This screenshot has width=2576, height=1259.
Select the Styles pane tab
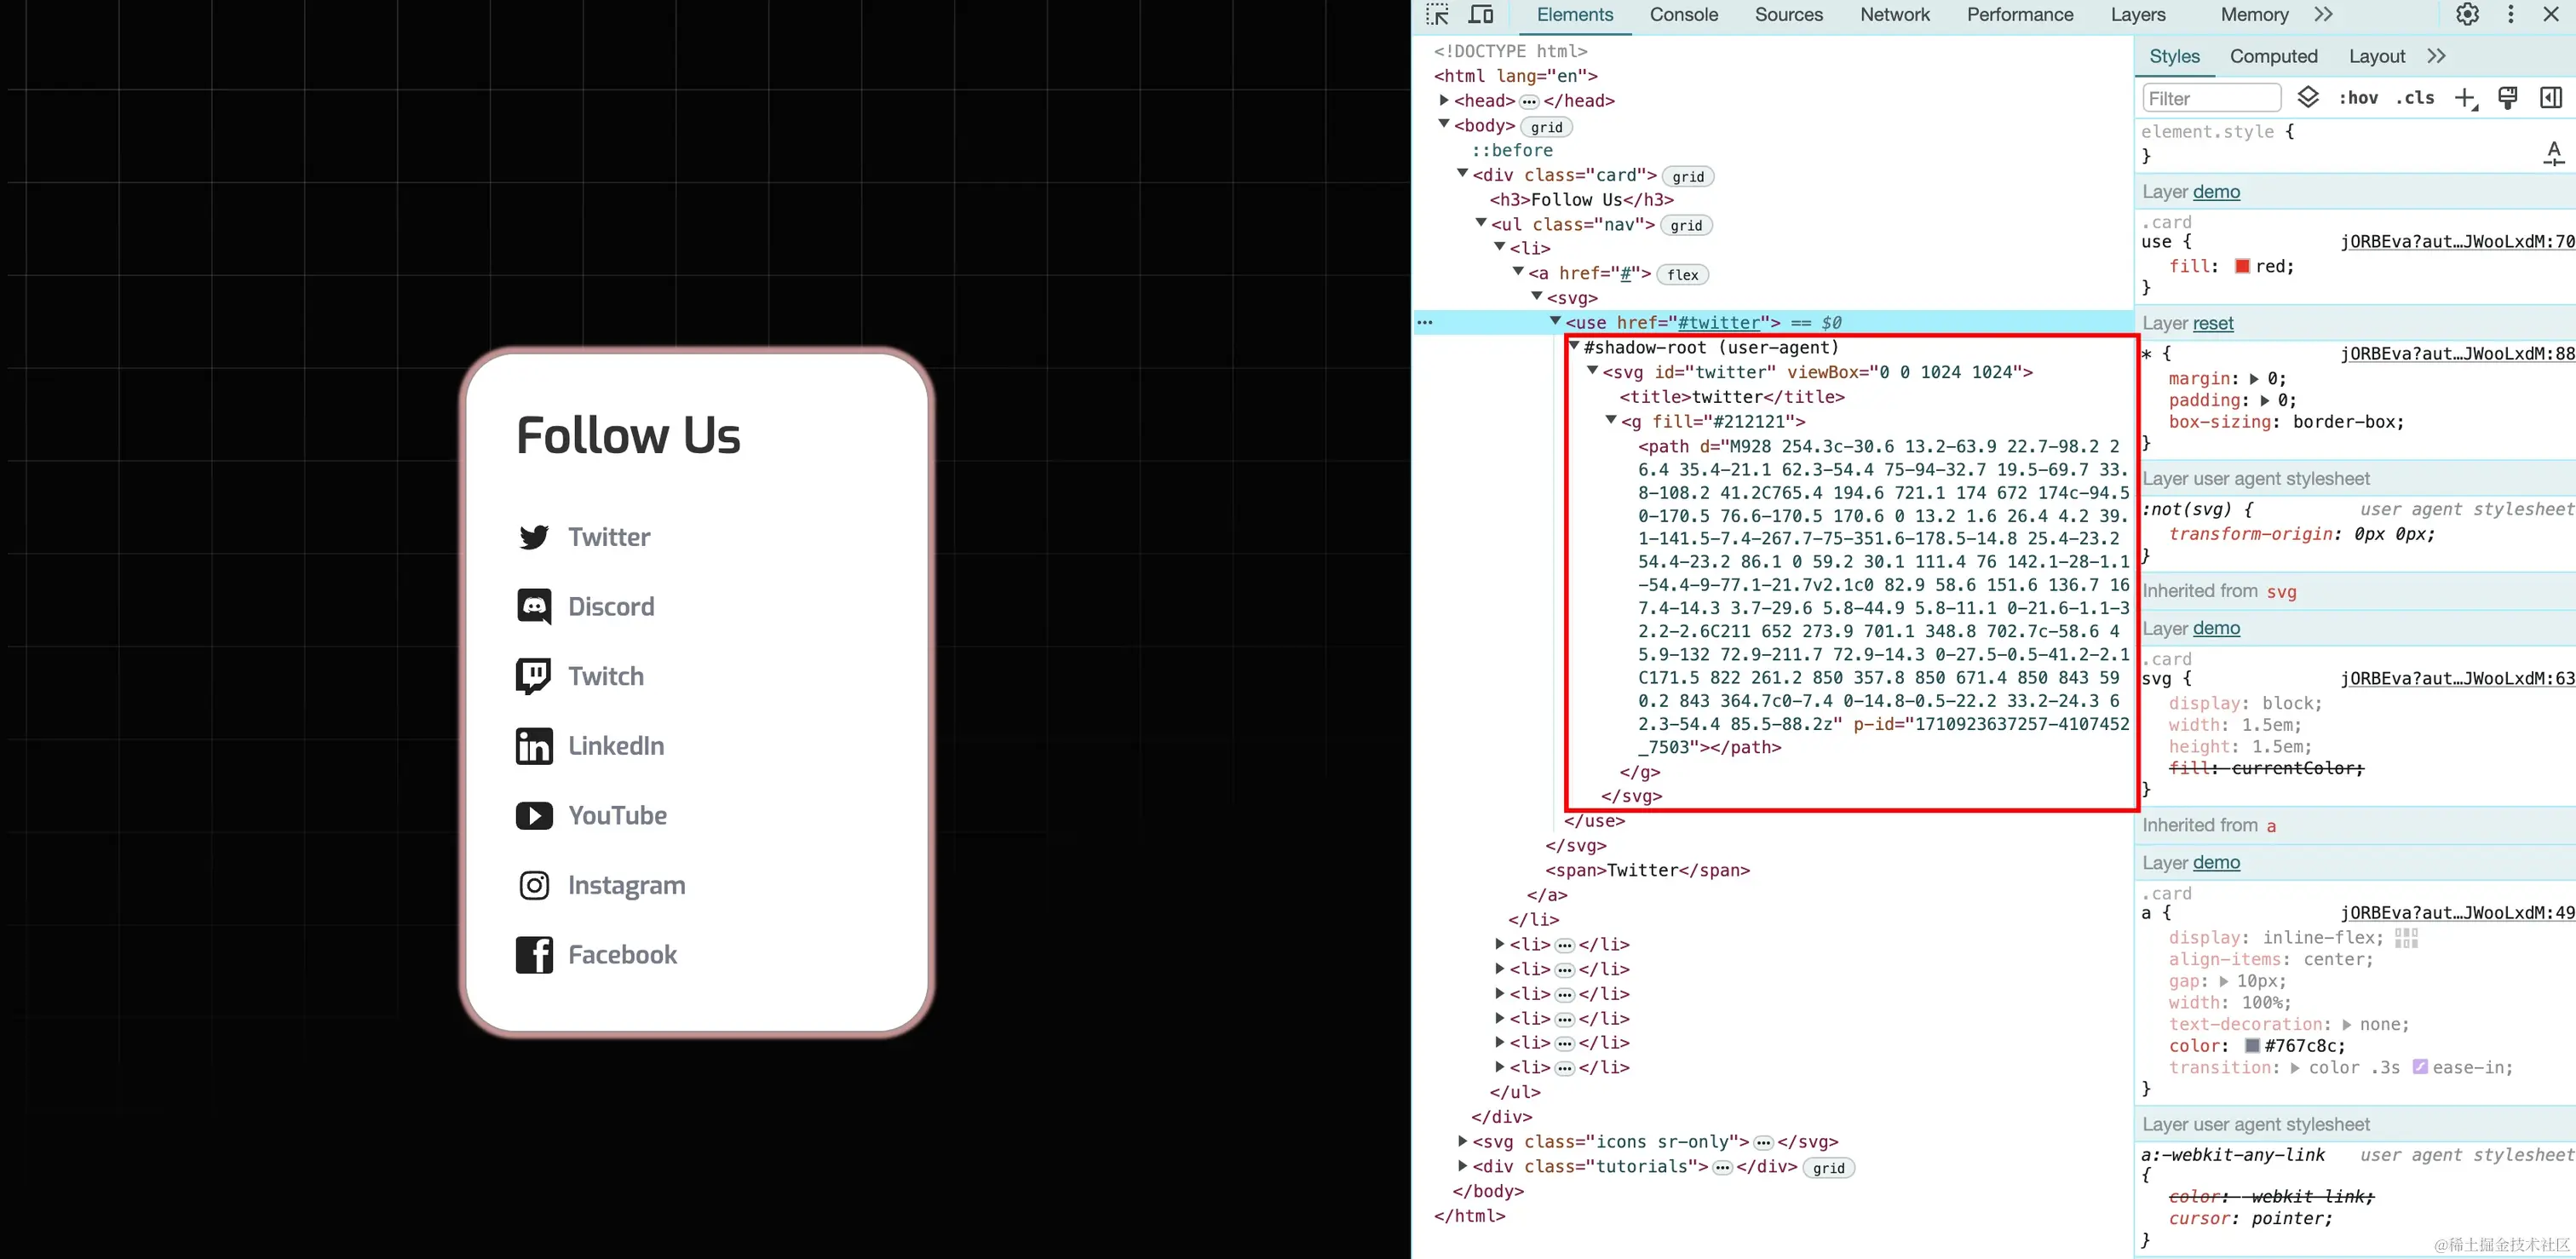[2174, 57]
